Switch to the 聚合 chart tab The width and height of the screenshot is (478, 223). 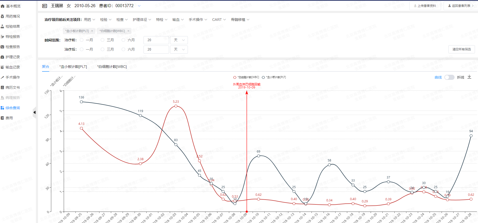(46, 67)
